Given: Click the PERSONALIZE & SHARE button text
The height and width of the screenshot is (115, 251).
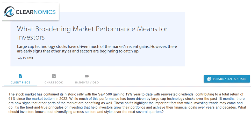Looking at the screenshot, I should click(230, 79).
